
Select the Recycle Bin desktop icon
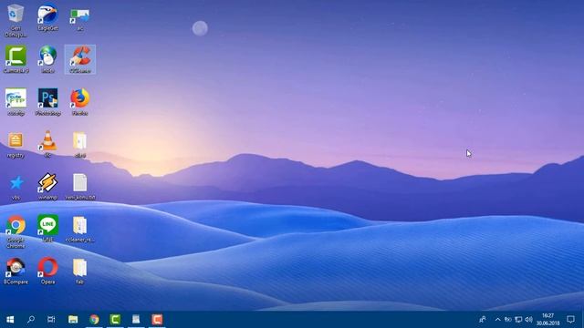[16, 20]
